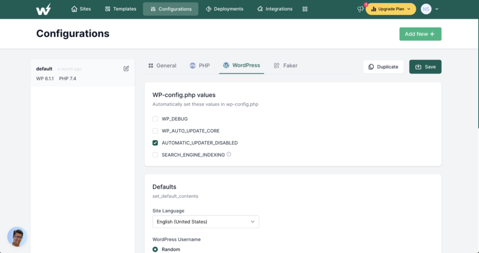This screenshot has height=253, width=479.
Task: Enable the WP_AUTO_UPDATE_CORE checkbox
Action: (x=155, y=131)
